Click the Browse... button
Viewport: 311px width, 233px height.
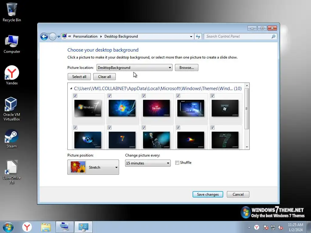coord(186,68)
